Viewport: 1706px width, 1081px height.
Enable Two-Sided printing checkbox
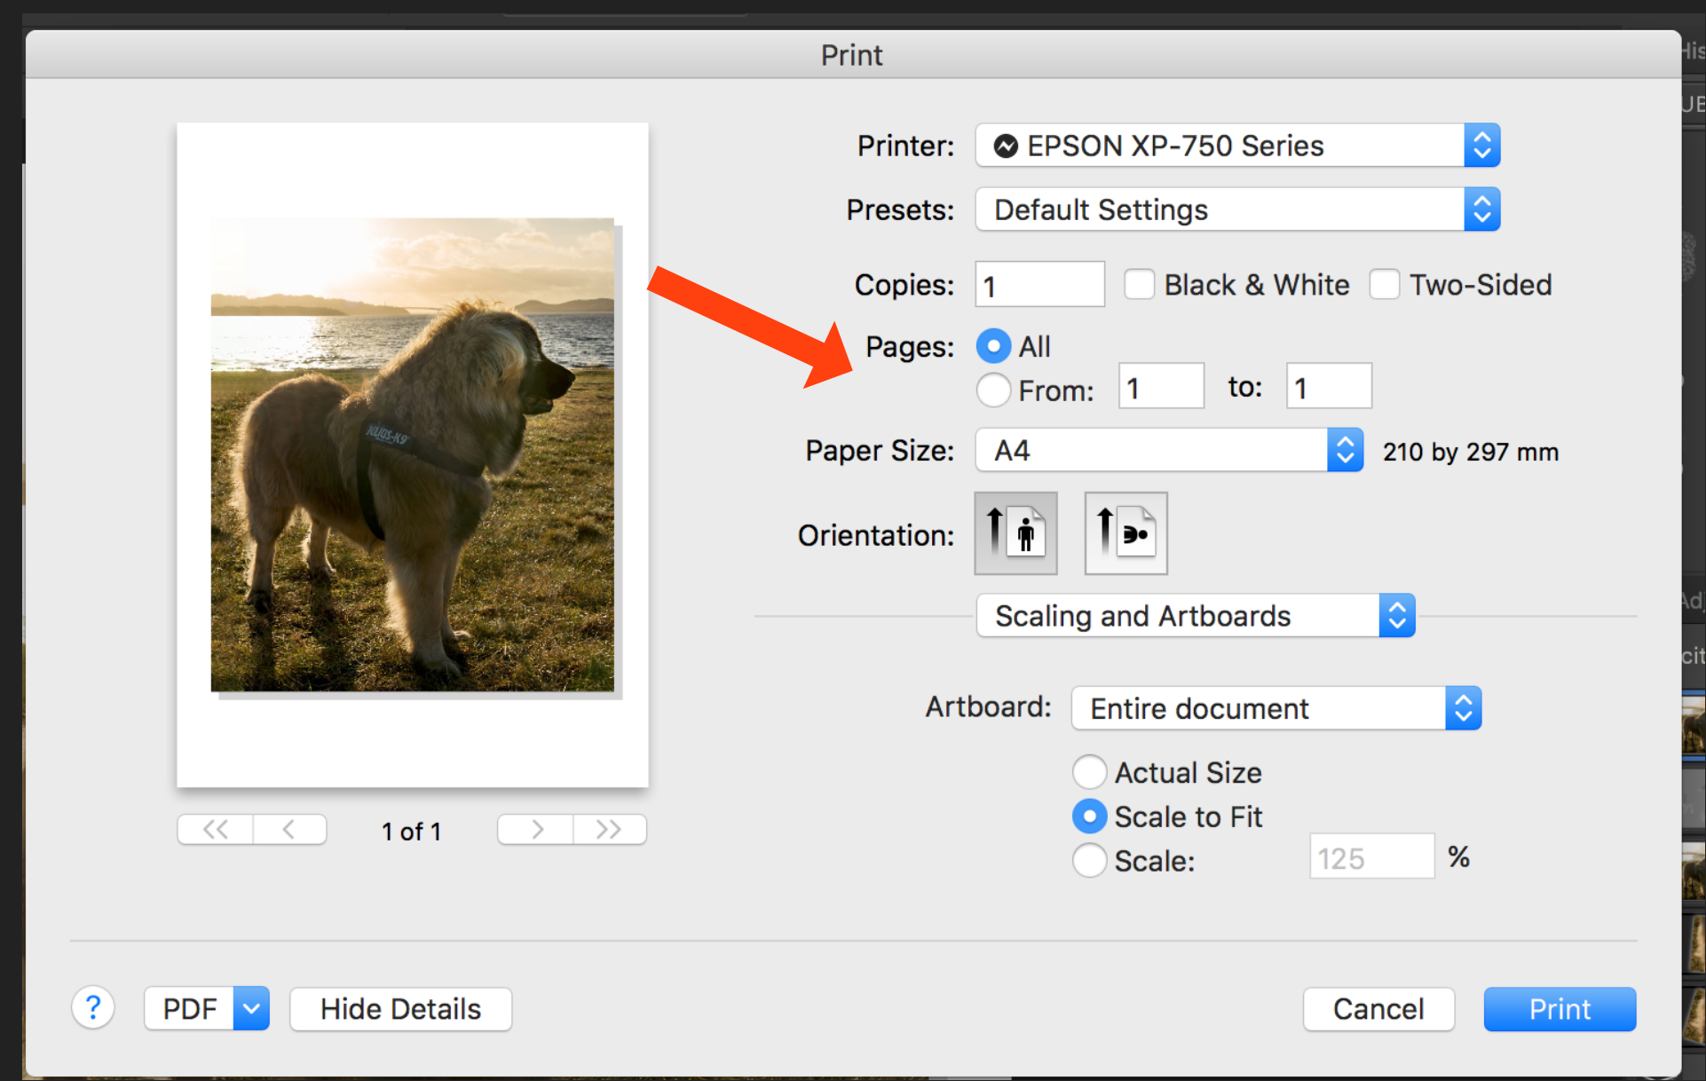click(1385, 285)
